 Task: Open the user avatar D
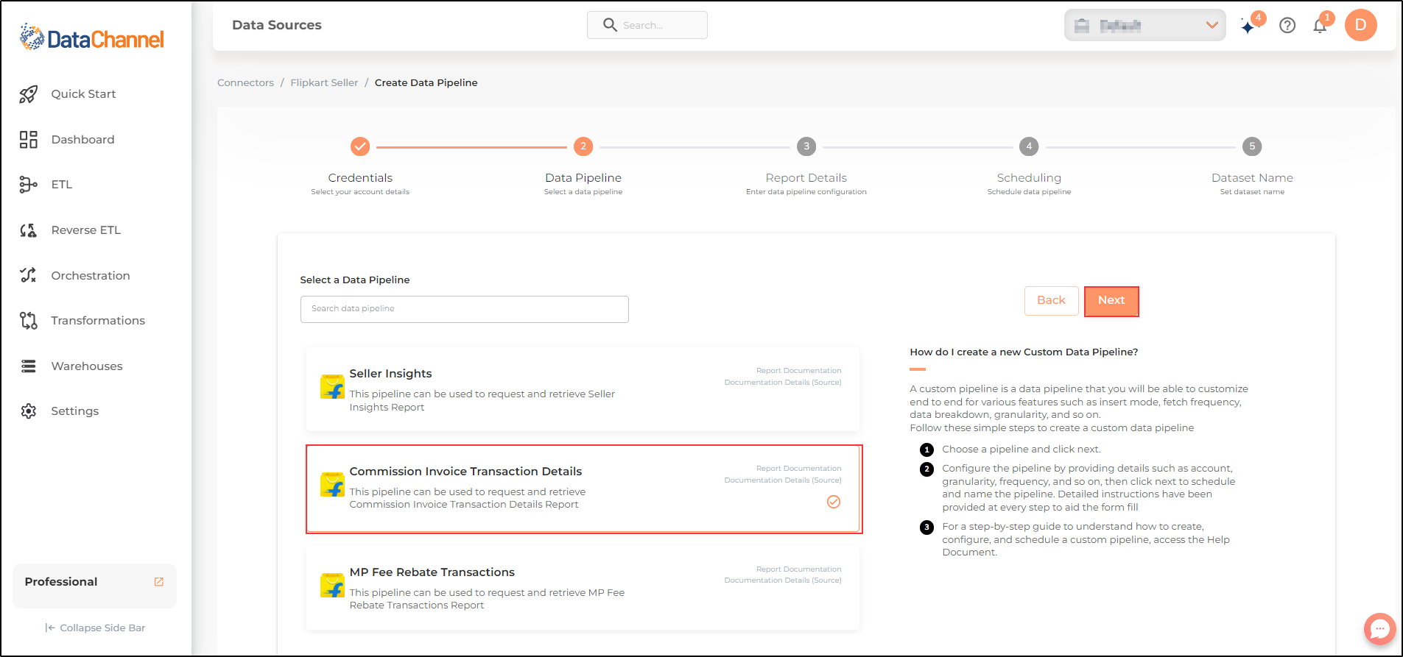tap(1360, 25)
